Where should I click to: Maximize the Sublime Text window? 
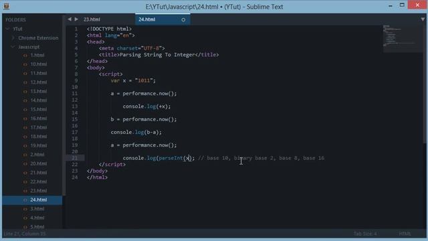[x=402, y=5]
